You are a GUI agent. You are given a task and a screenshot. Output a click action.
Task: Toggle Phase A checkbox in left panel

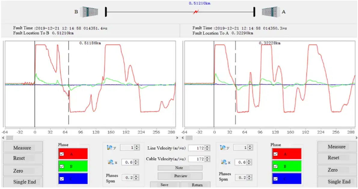(62, 154)
